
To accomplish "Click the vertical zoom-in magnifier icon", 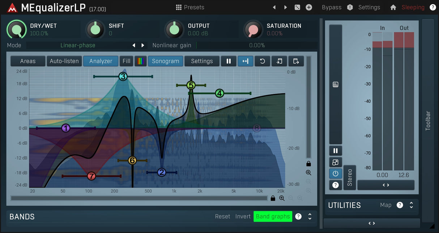I will [308, 173].
